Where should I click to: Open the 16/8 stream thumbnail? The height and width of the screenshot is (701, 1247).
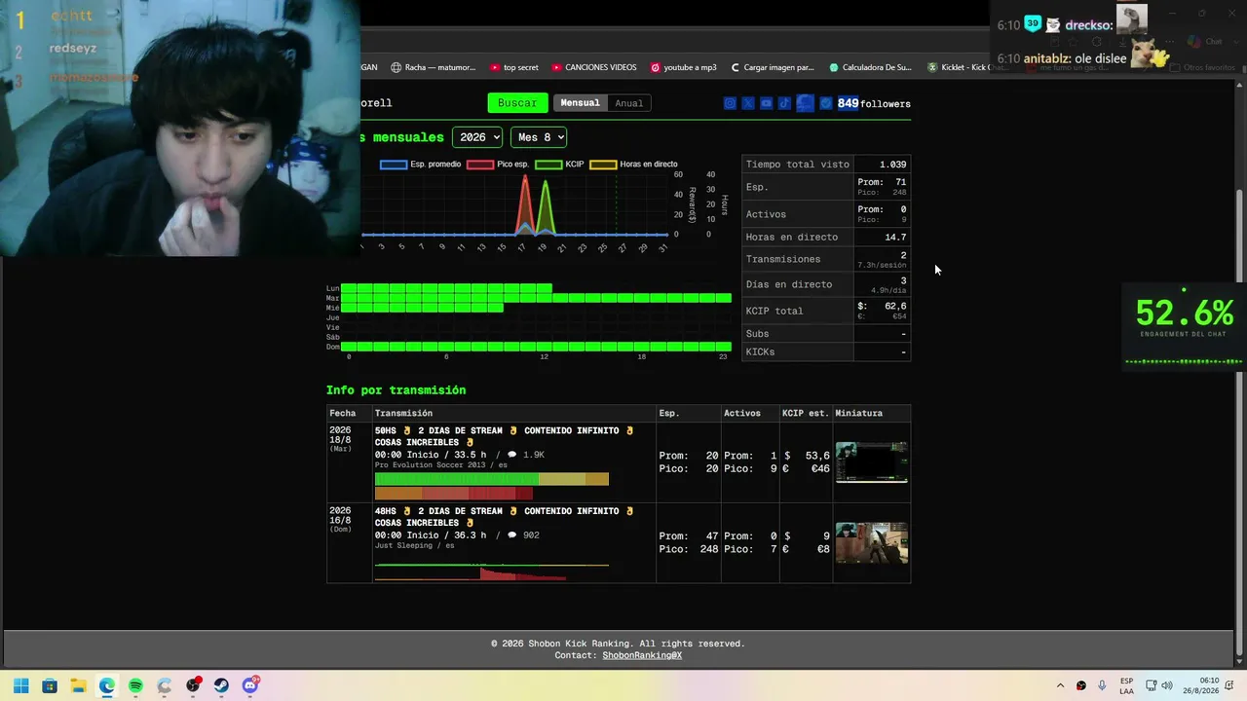(x=872, y=543)
